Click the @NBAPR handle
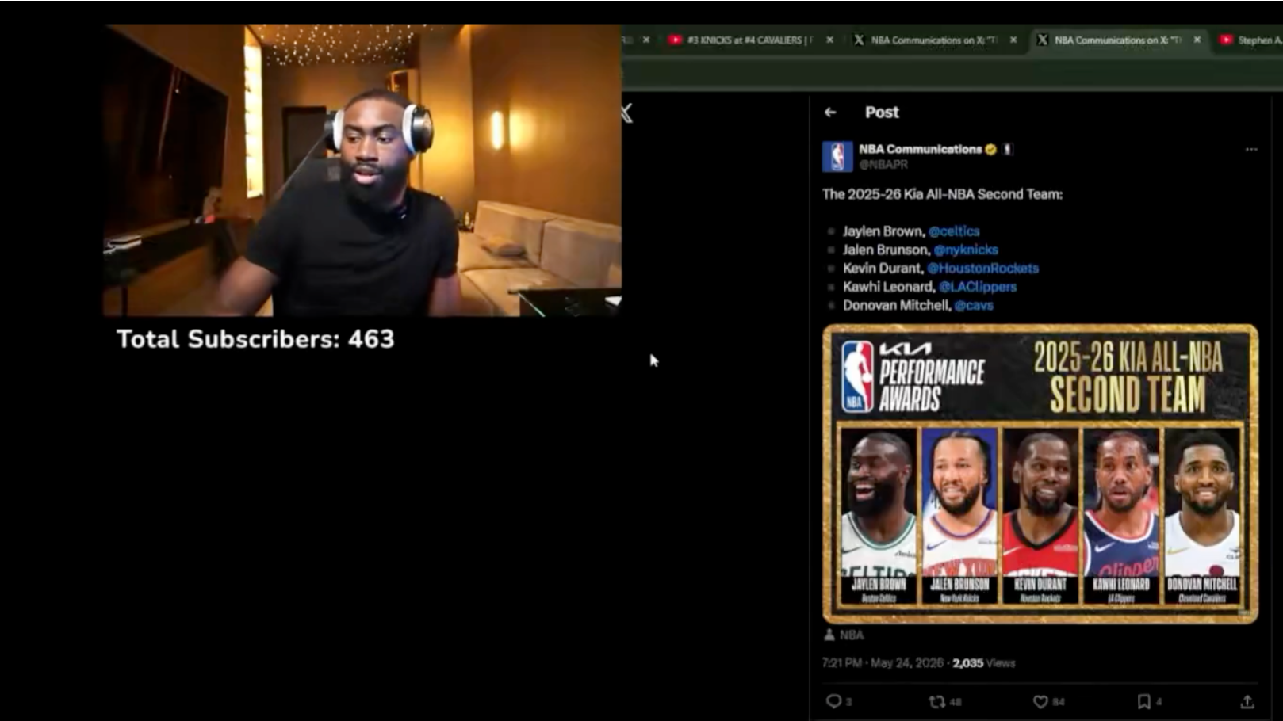Image resolution: width=1283 pixels, height=721 pixels. [883, 165]
